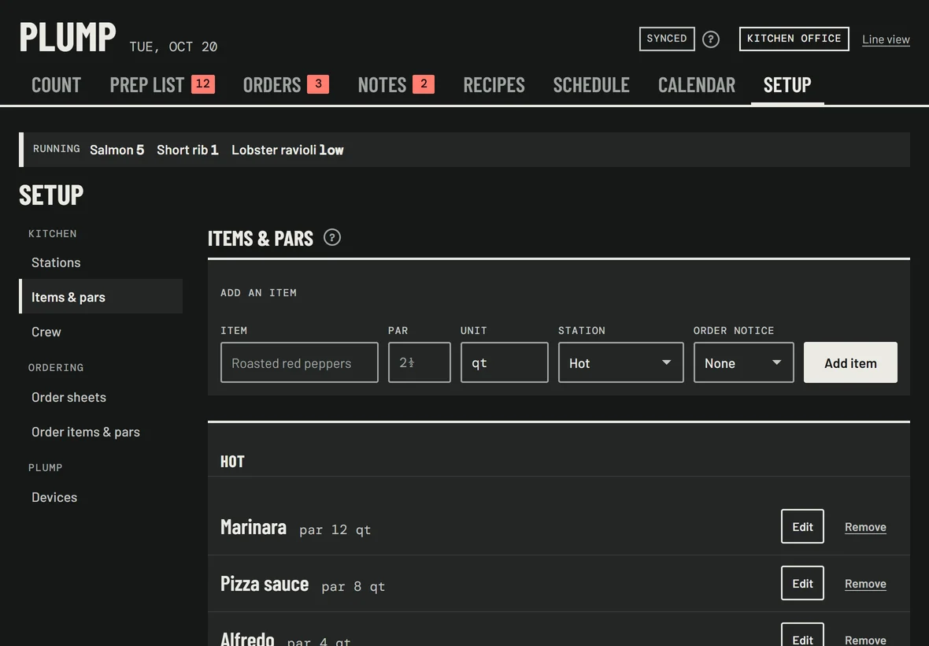Open the Schedule tab
The height and width of the screenshot is (646, 929).
click(591, 85)
